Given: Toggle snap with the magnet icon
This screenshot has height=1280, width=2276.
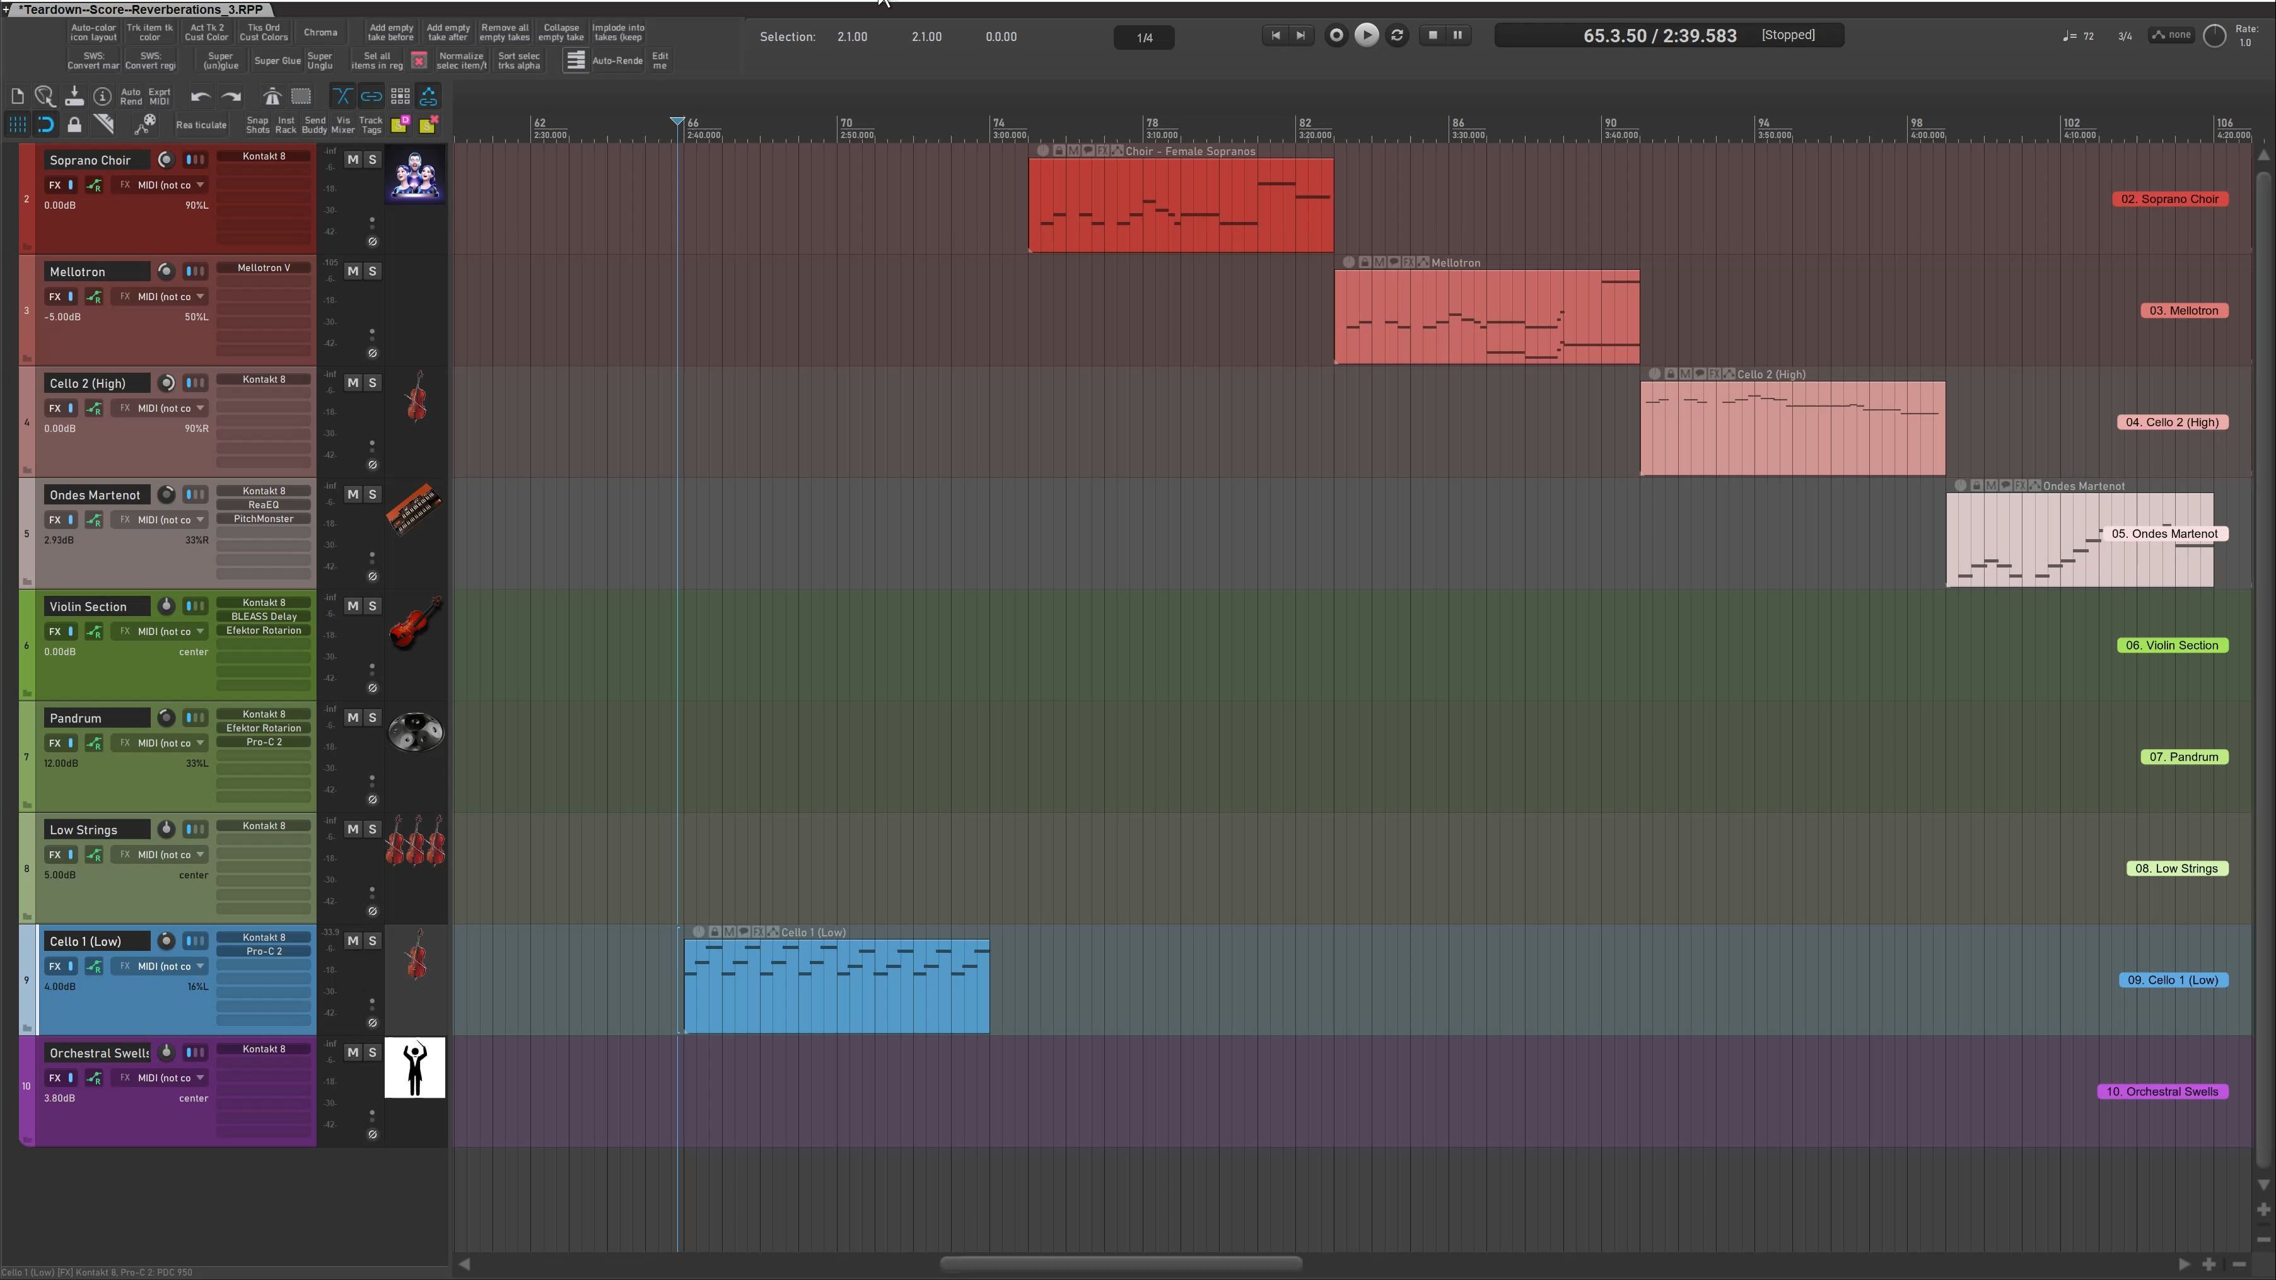Looking at the screenshot, I should pos(46,125).
